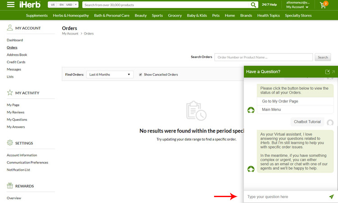Open Address Book link
This screenshot has height=203, width=338.
coord(17,54)
